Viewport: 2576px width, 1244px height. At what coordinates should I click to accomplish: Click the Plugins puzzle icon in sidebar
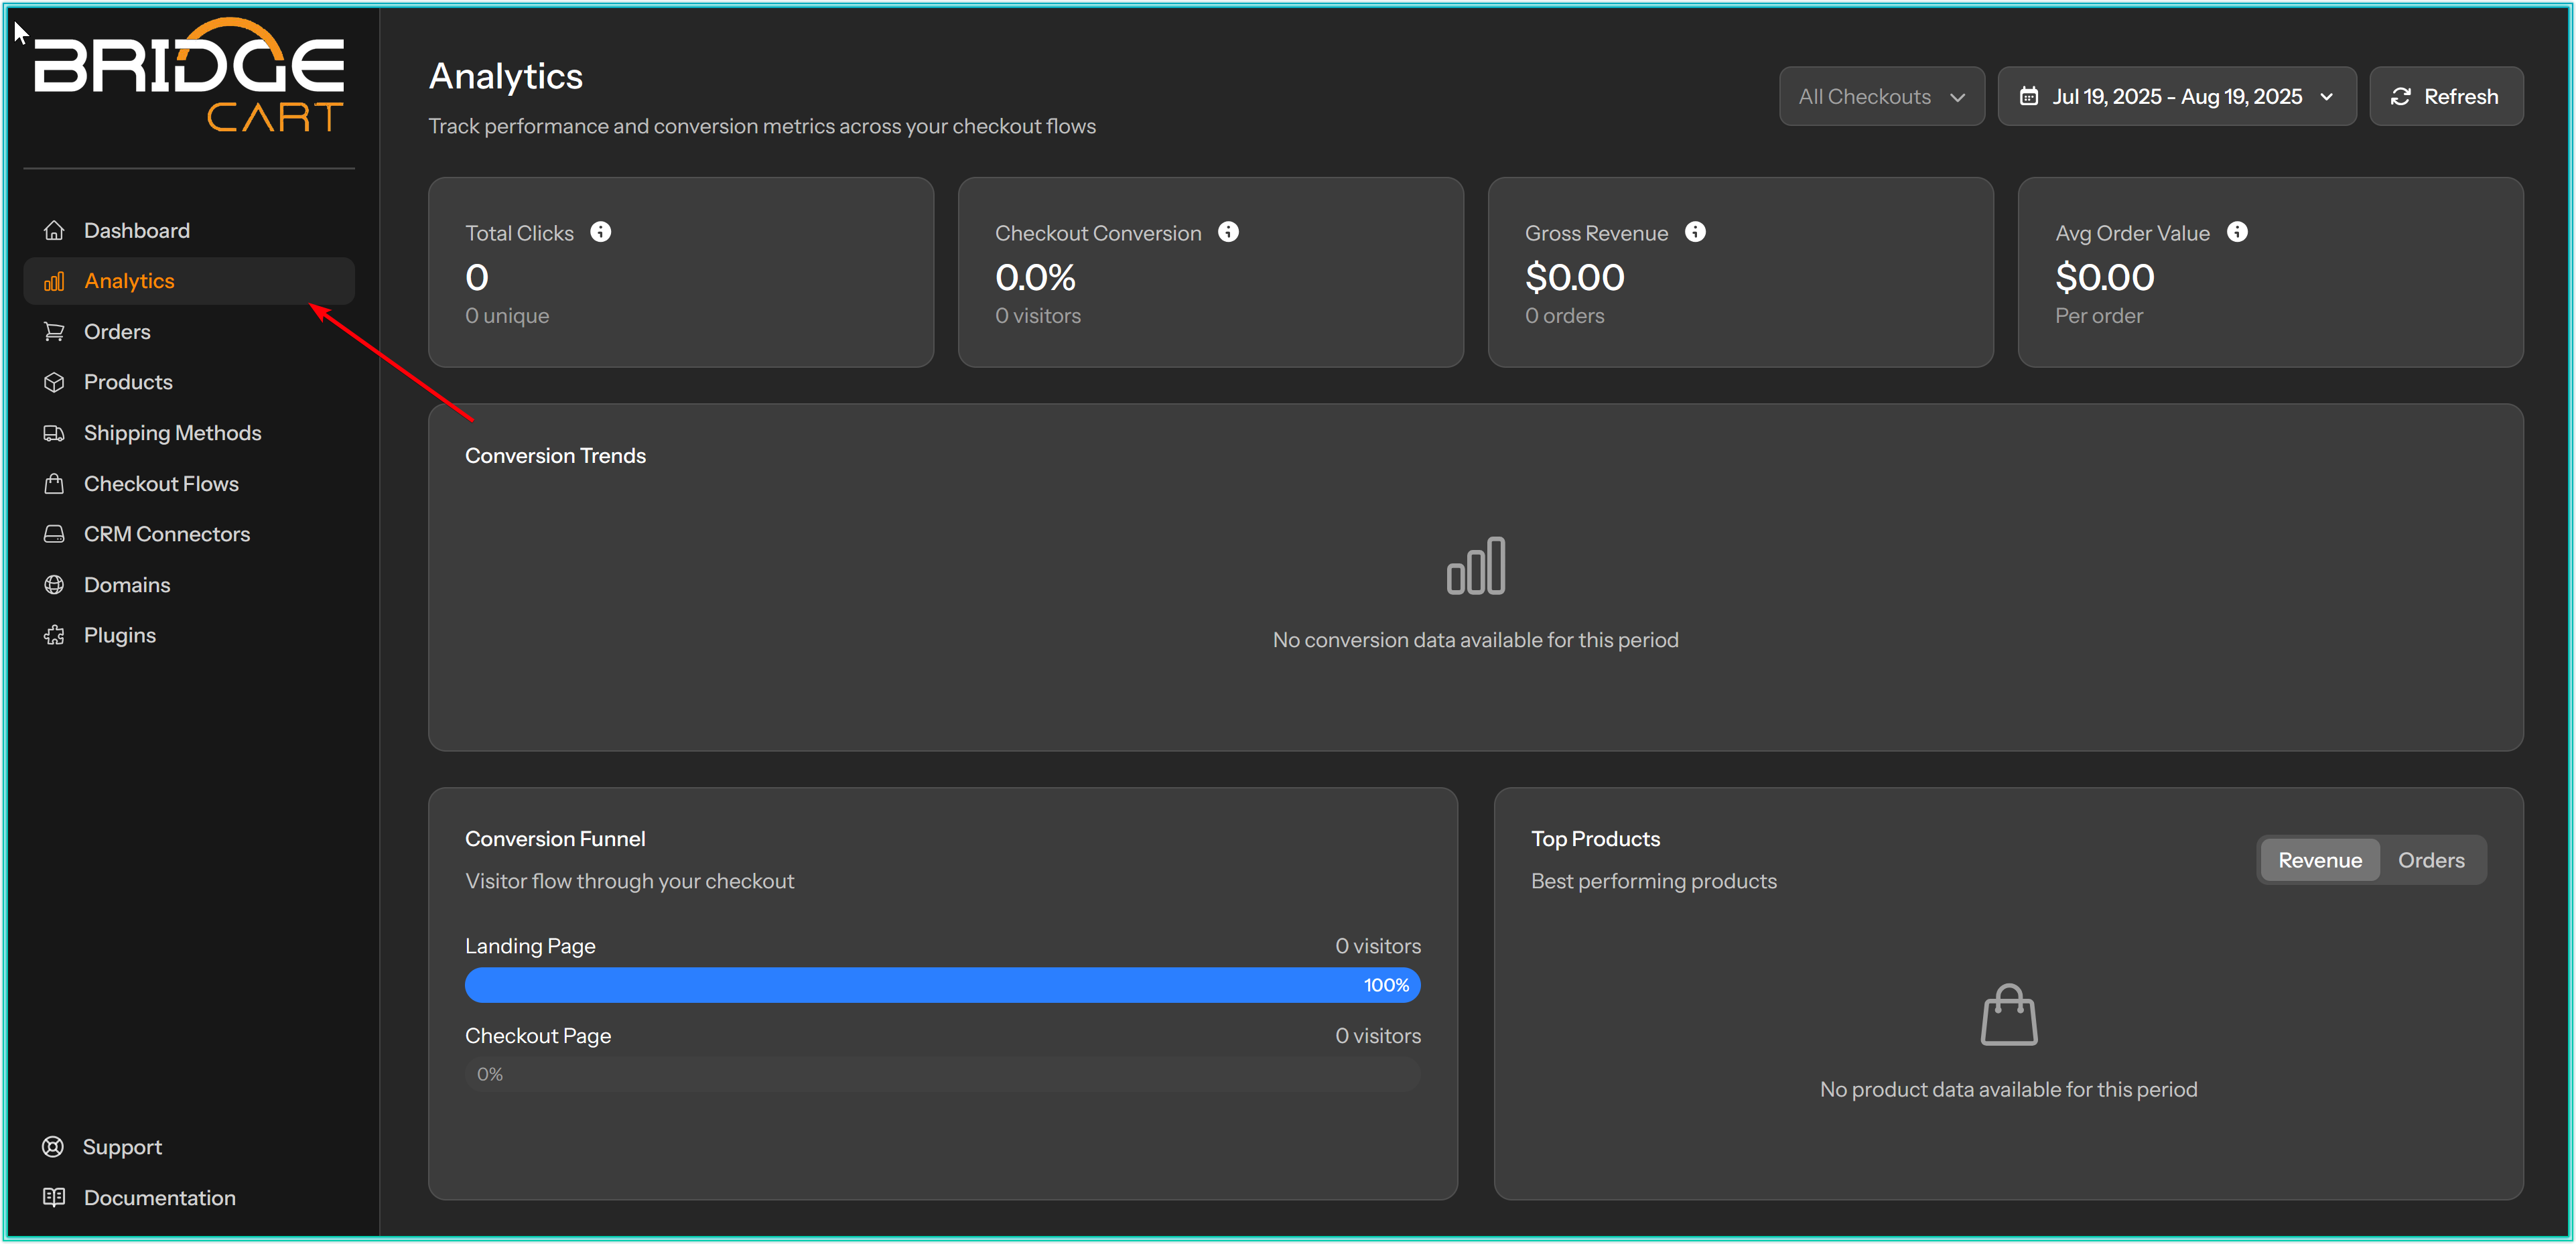(54, 636)
